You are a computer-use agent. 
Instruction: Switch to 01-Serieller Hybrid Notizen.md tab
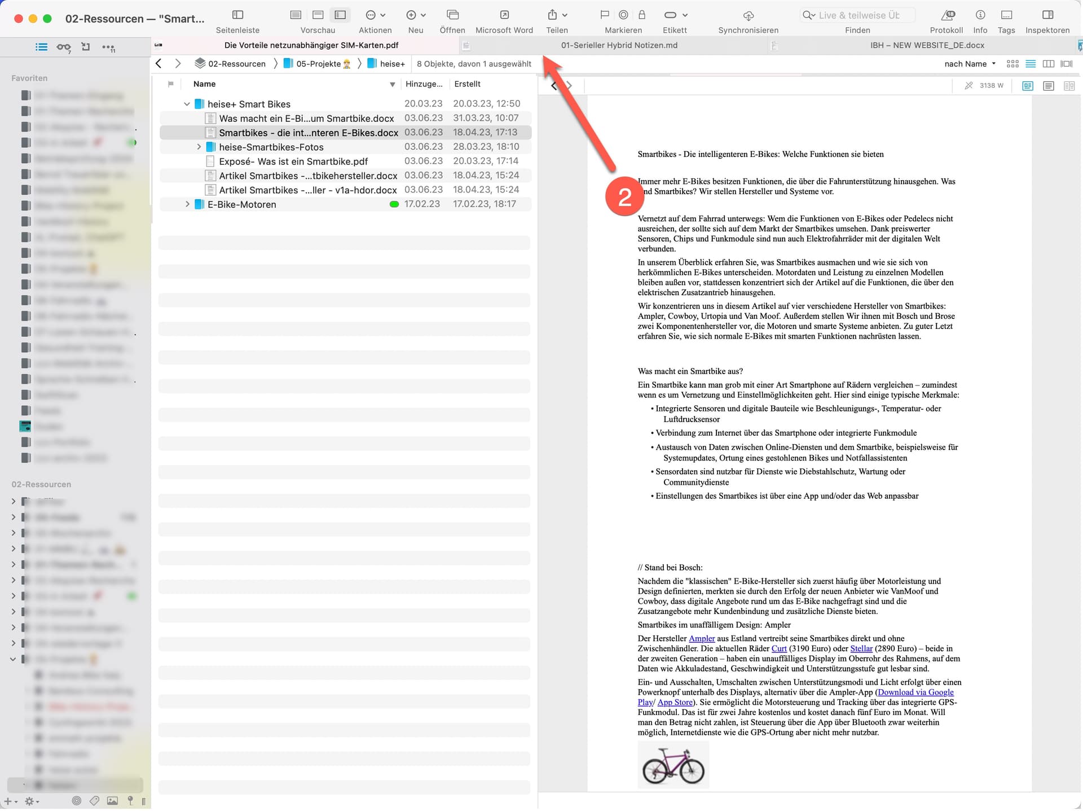[x=619, y=45]
